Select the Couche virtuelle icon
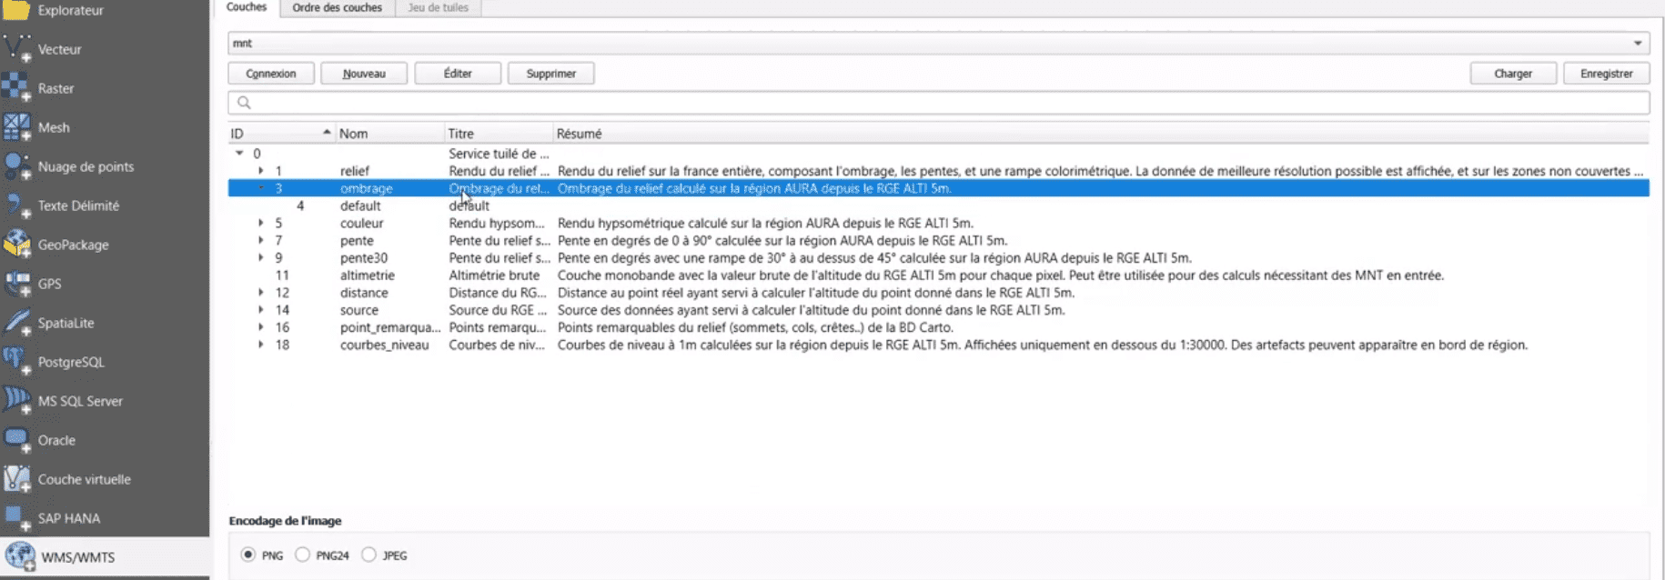 pyautogui.click(x=16, y=479)
